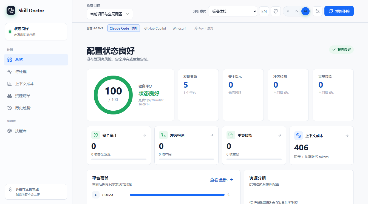This screenshot has height=204, width=368.
Task: Click the copy icon on 重复技能 card
Action: 231,135
